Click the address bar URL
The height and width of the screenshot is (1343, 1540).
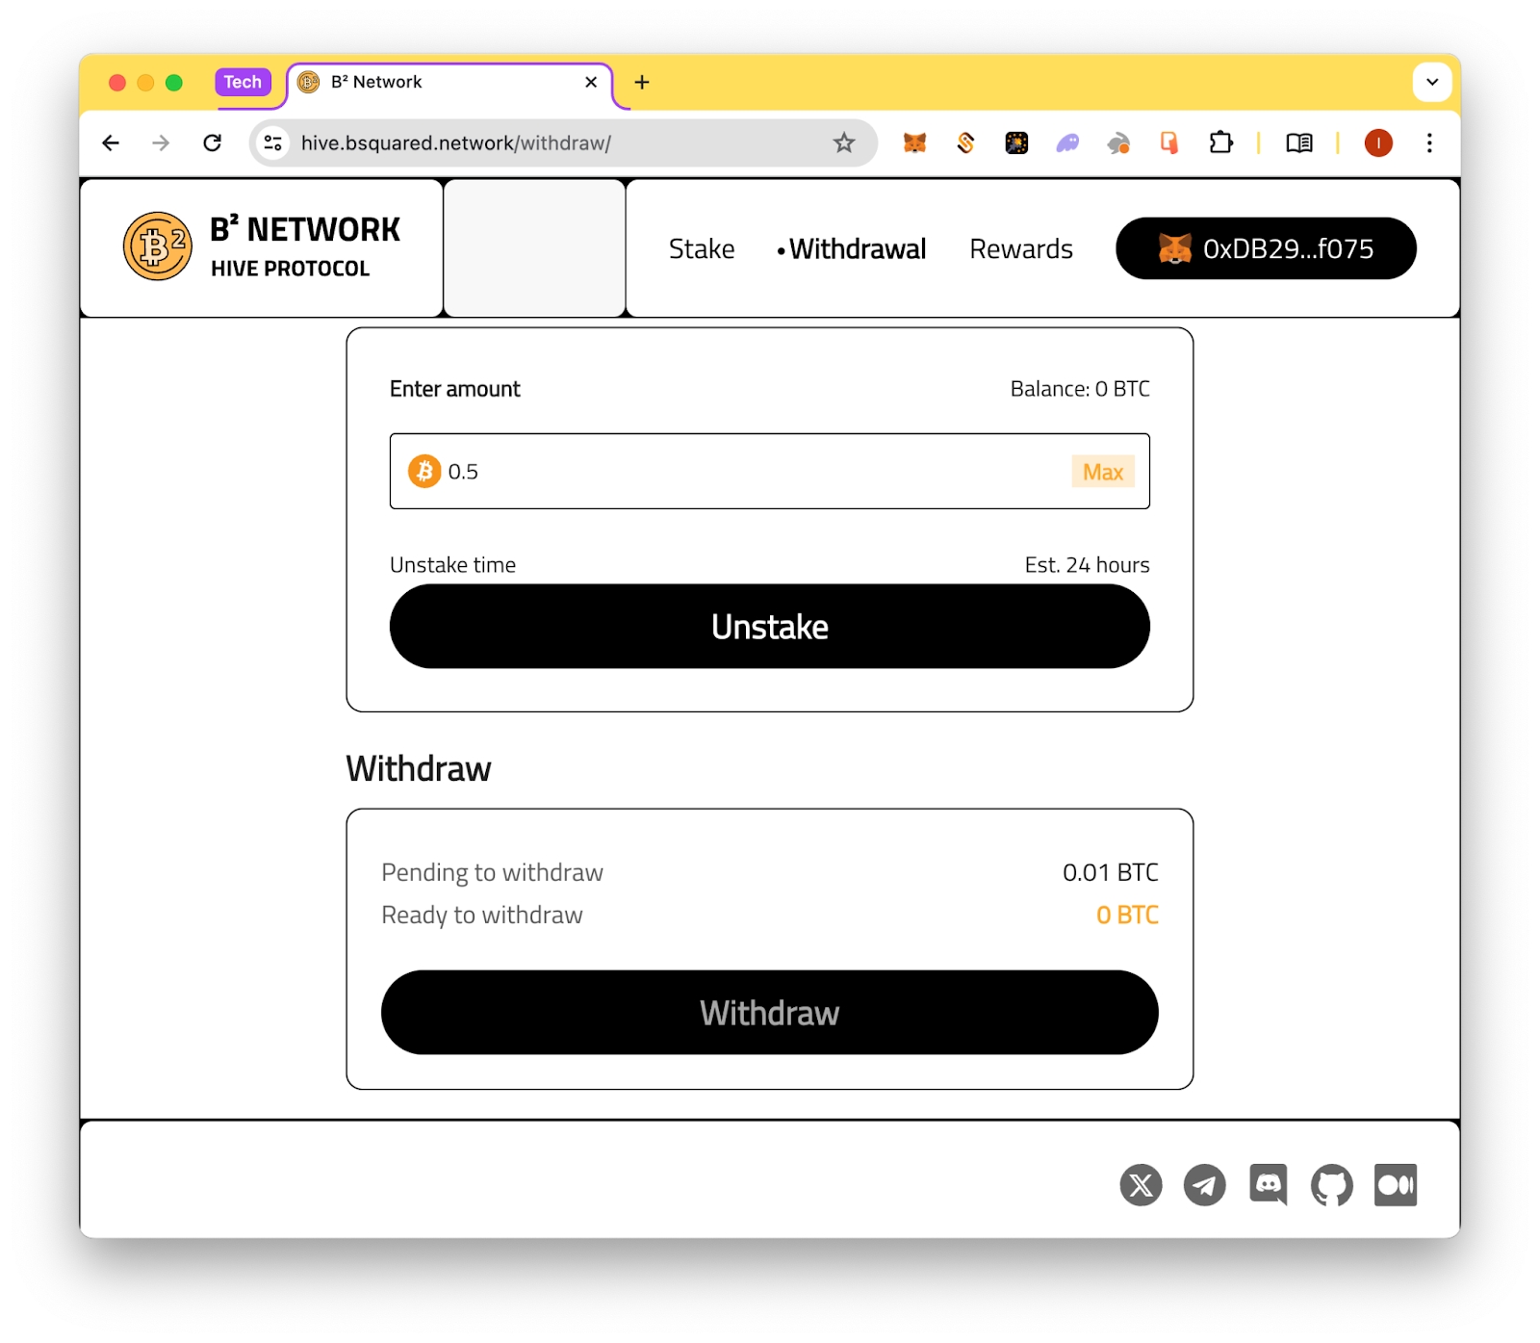[x=456, y=143]
